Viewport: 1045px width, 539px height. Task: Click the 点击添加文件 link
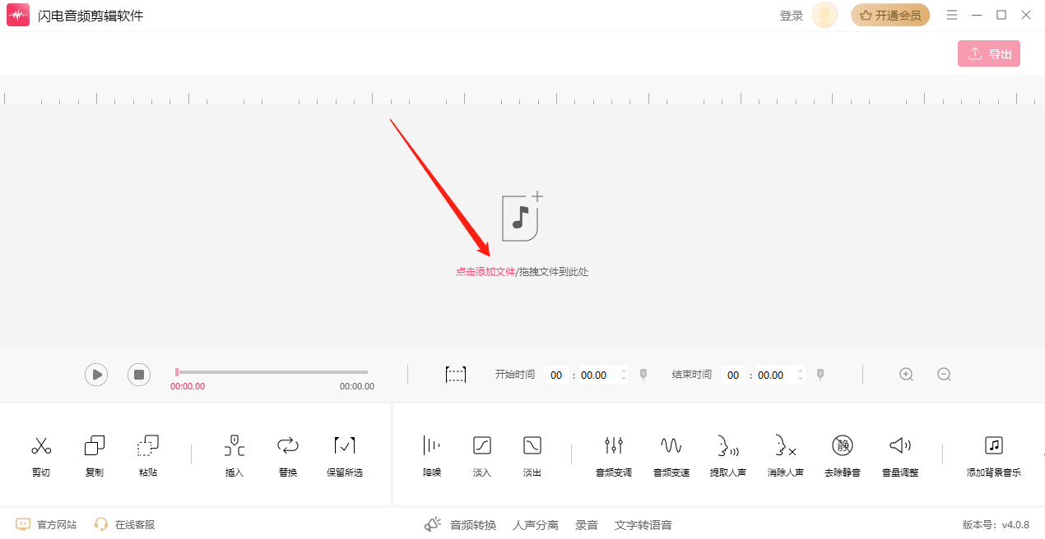485,272
